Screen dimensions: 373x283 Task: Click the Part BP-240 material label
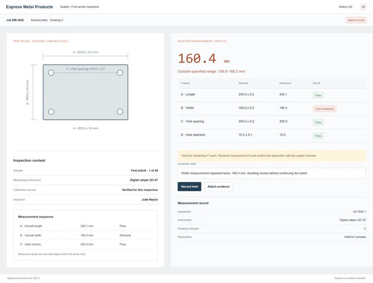(41, 41)
